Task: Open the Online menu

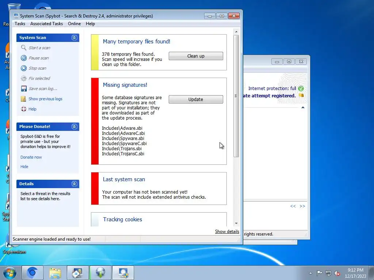Action: point(74,24)
